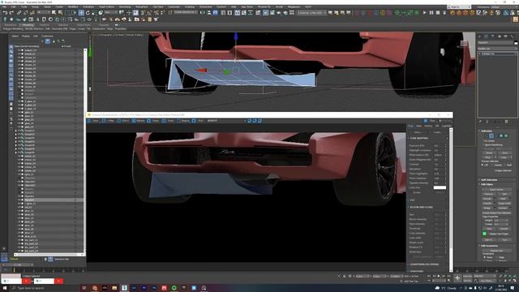Switch to Stats tab in Corona frame buffer
The height and width of the screenshot is (292, 519).
418,127
